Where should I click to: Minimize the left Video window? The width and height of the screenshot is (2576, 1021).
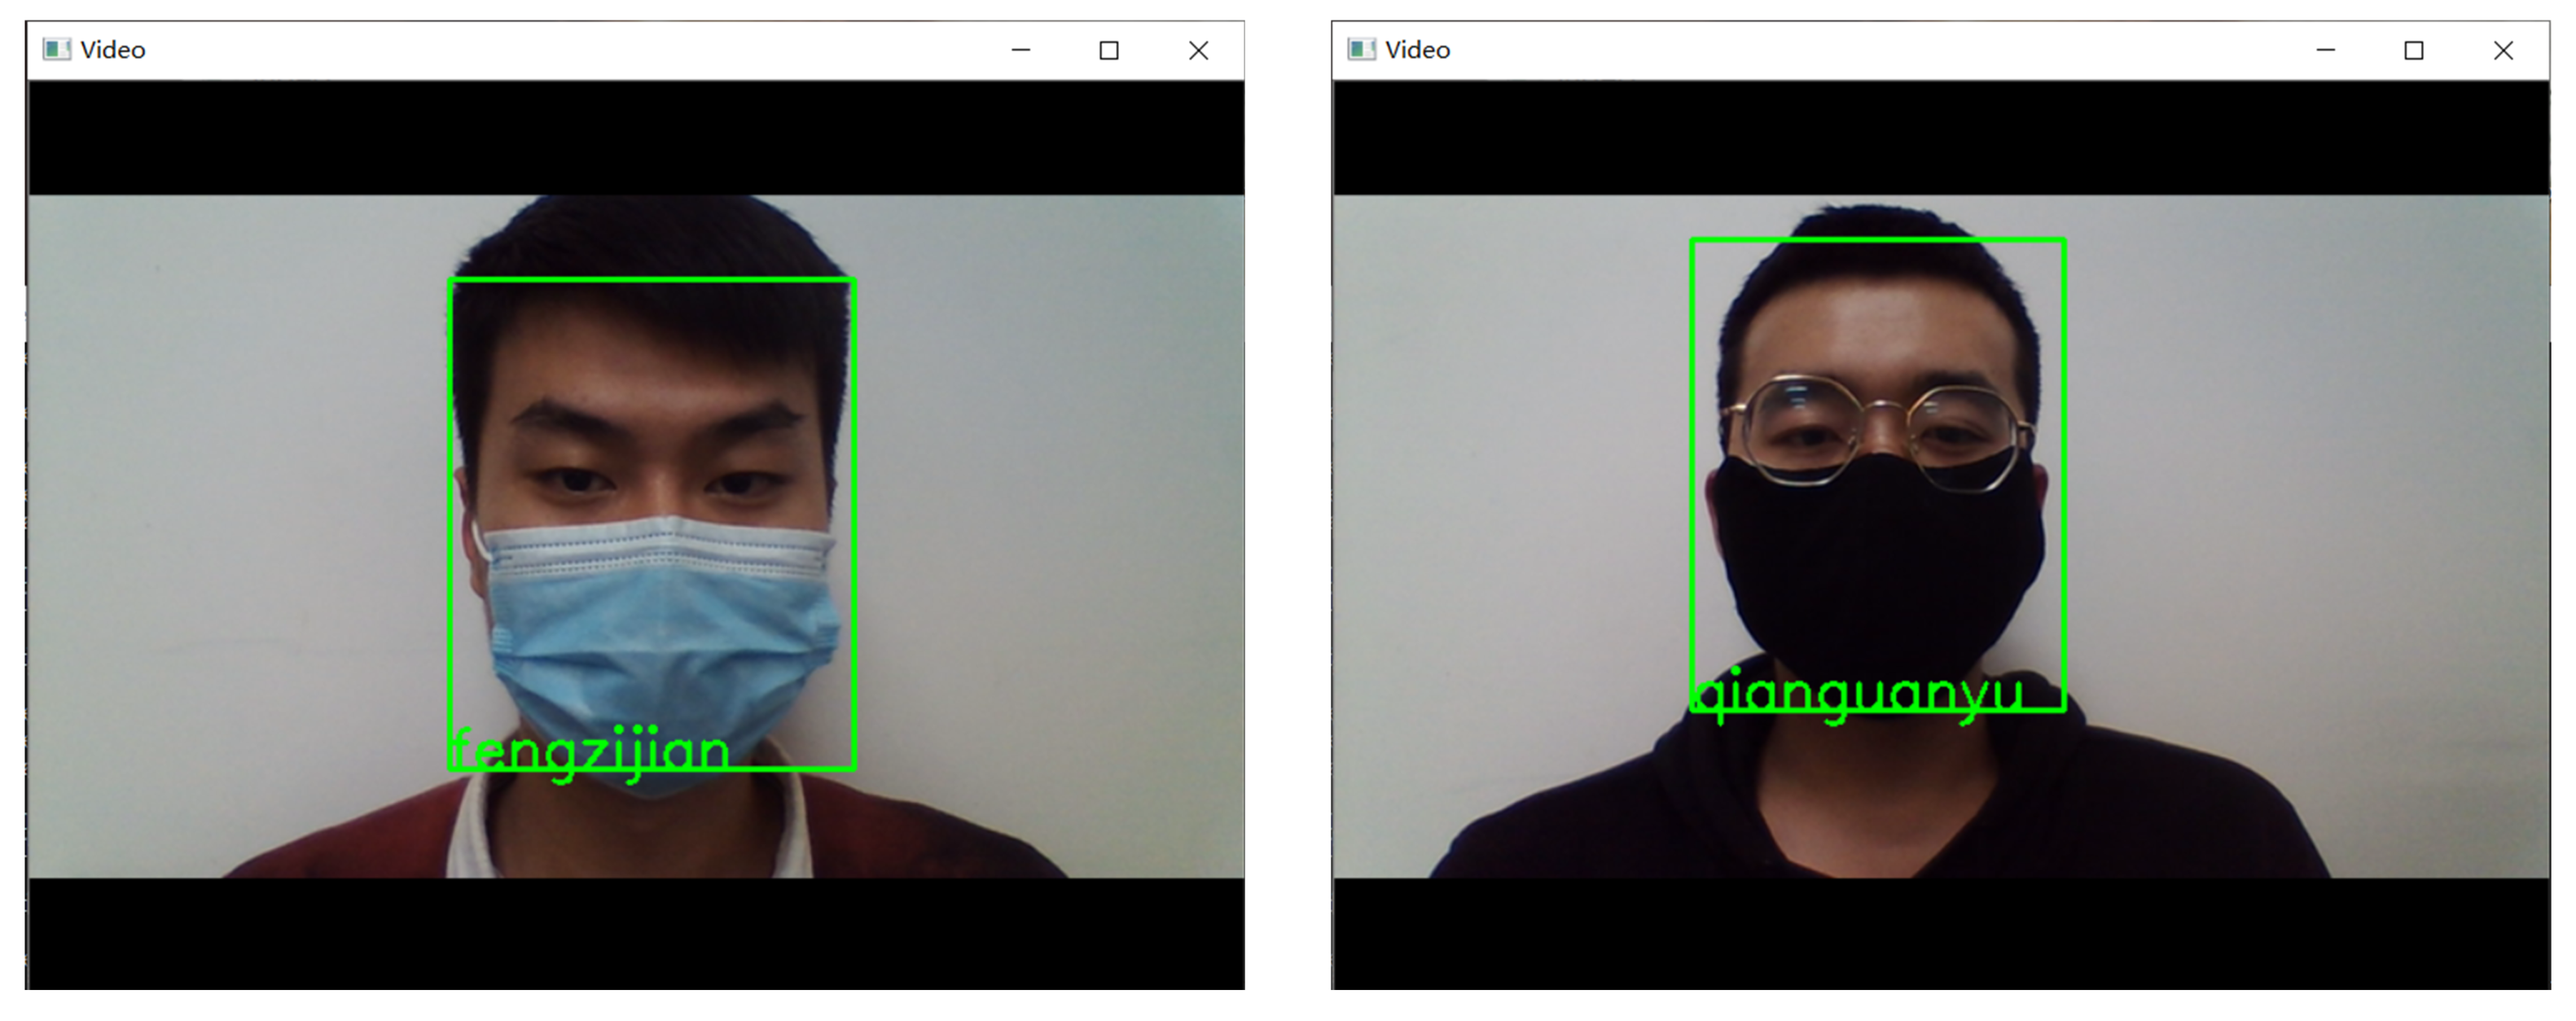[1020, 50]
